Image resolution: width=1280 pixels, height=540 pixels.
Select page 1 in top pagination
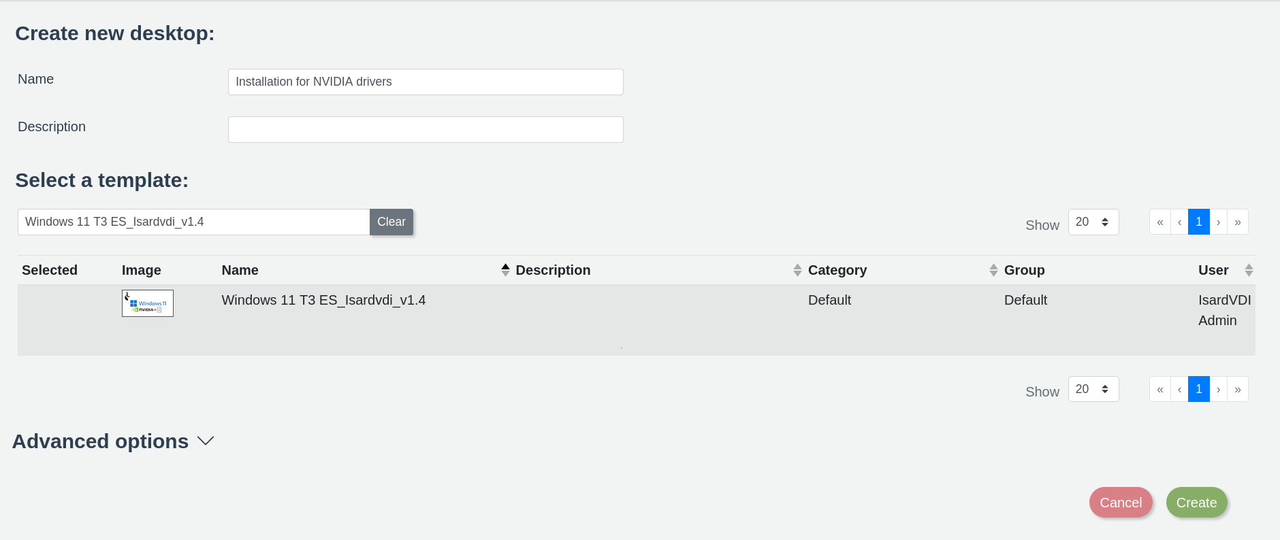[1199, 222]
